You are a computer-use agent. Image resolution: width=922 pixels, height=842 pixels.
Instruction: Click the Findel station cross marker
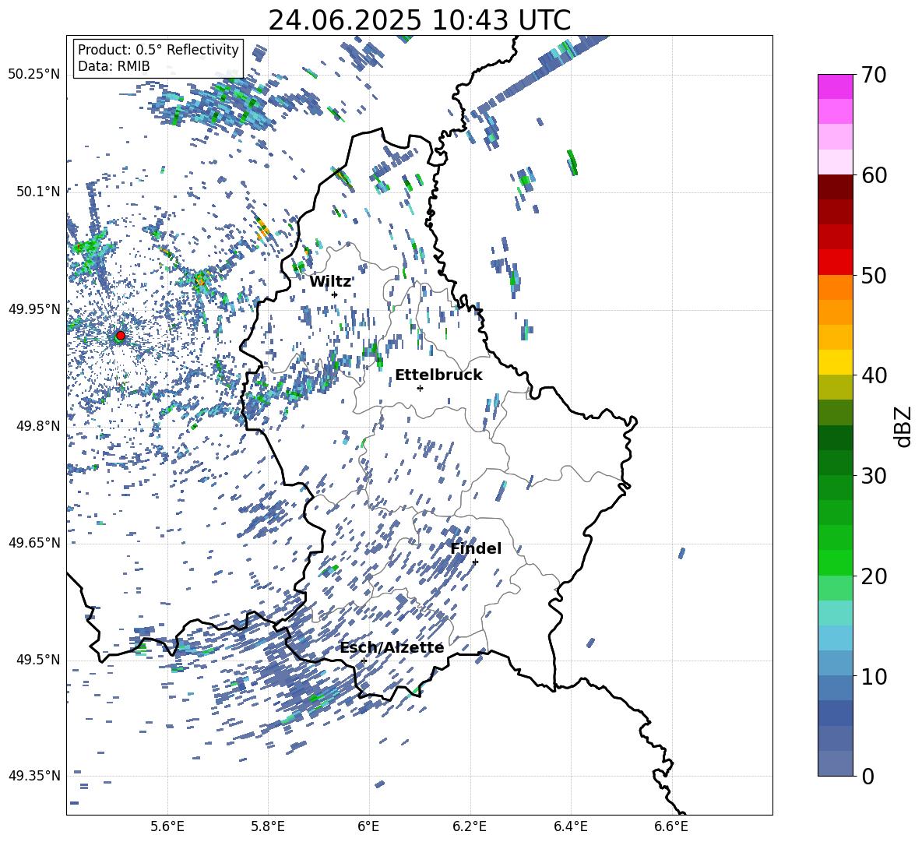pyautogui.click(x=475, y=562)
